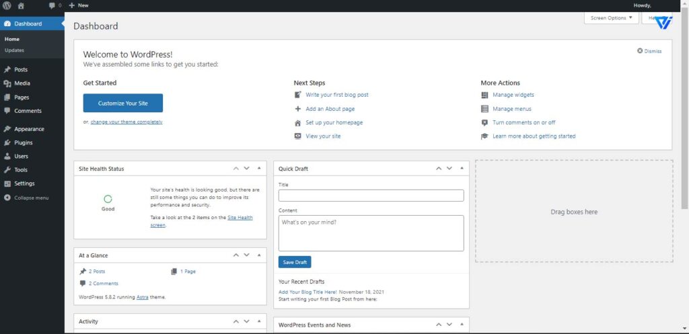The image size is (689, 334).
Task: Click the Astra theme link
Action: tap(142, 297)
